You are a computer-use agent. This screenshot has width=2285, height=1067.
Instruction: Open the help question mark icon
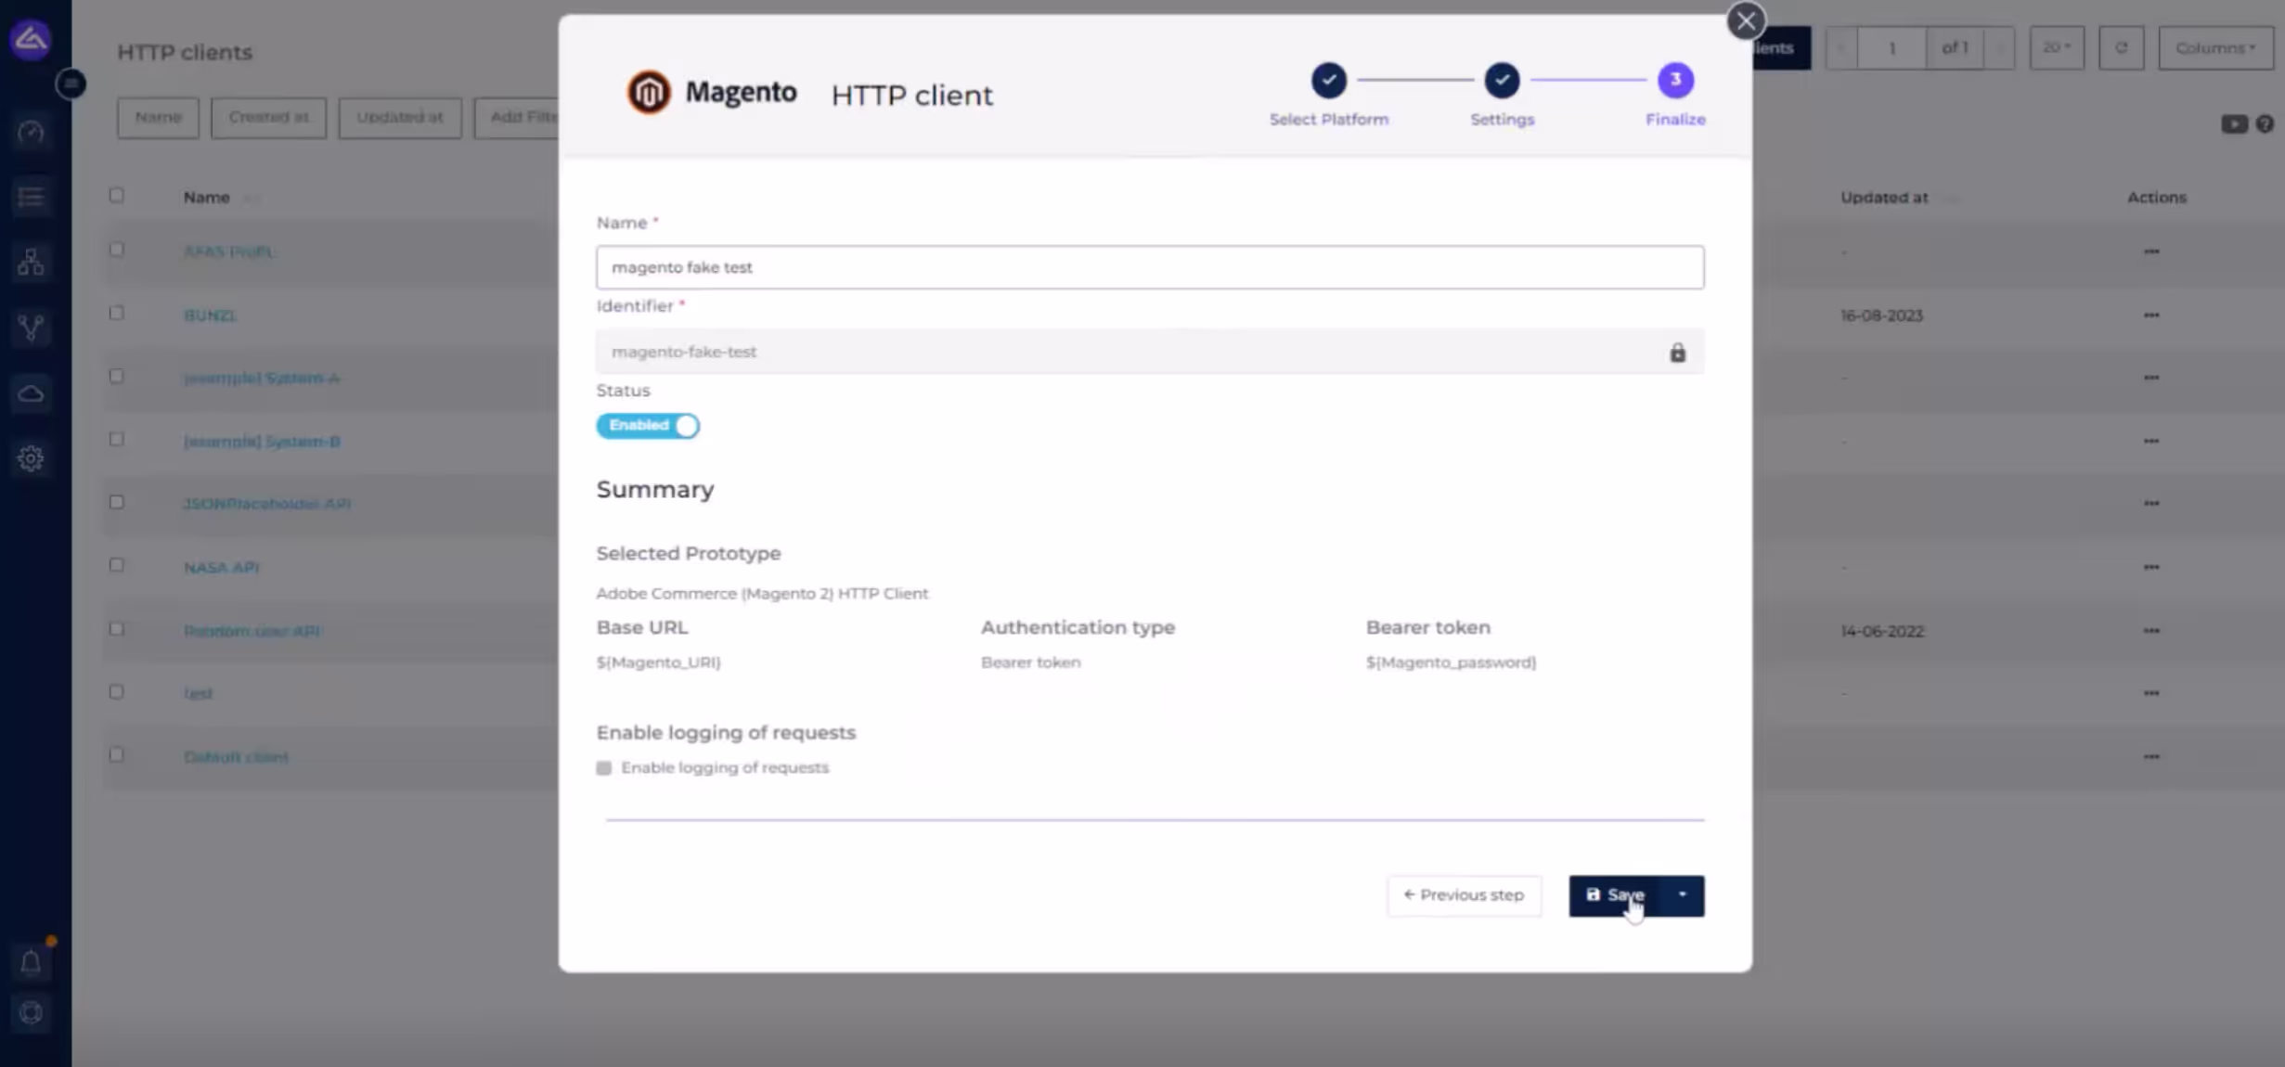[x=2265, y=123]
